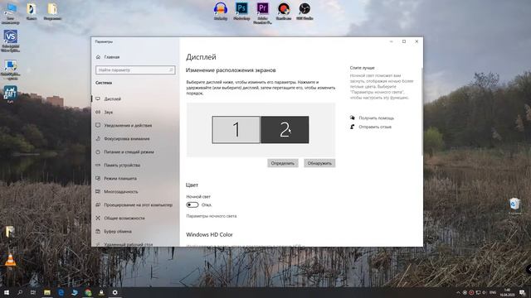The width and height of the screenshot is (531, 298).
Task: Click the ENG language indicator
Action: (x=493, y=292)
